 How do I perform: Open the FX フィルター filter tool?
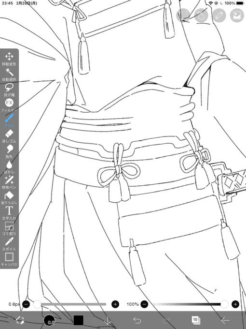click(x=9, y=105)
